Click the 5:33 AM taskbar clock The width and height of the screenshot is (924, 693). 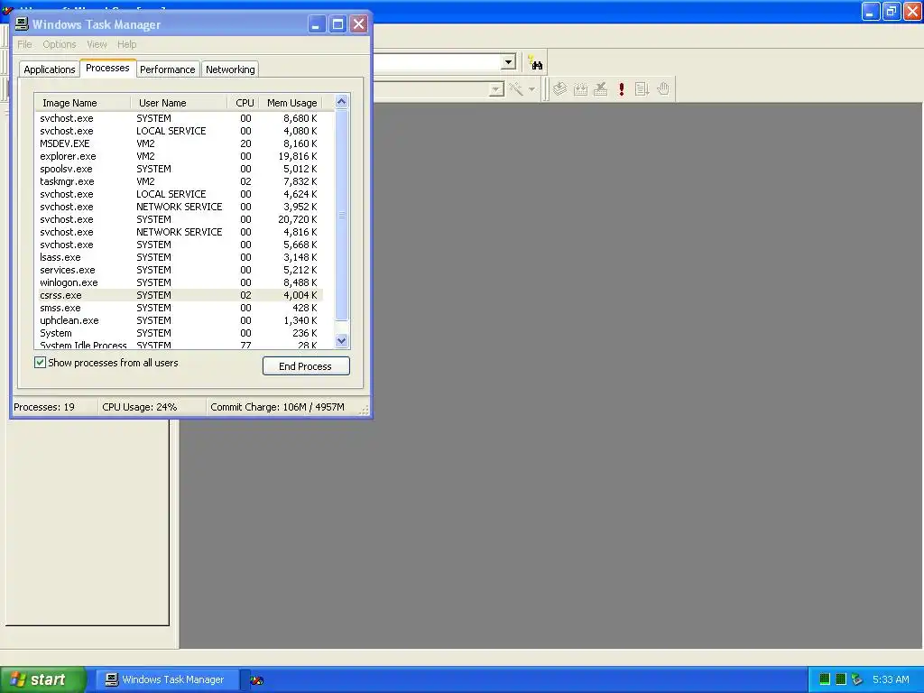click(x=891, y=679)
